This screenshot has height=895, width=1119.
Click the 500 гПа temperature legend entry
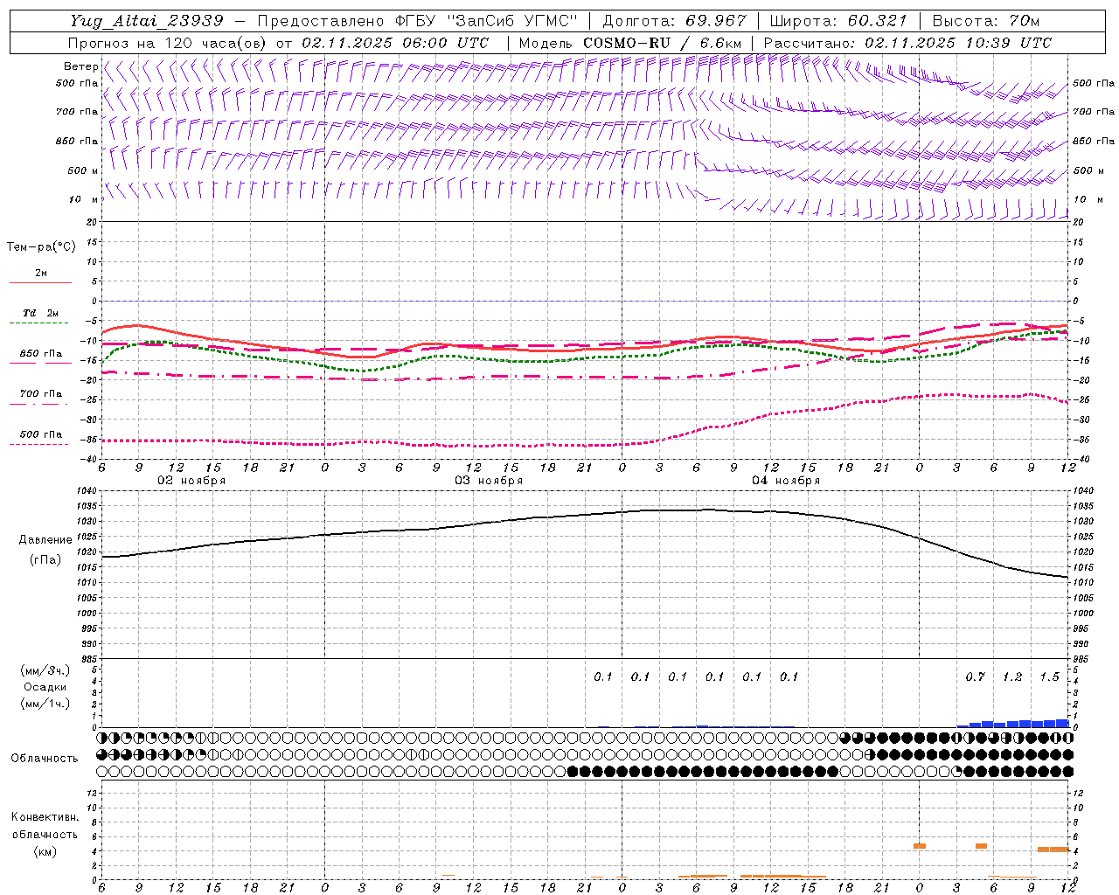[41, 434]
